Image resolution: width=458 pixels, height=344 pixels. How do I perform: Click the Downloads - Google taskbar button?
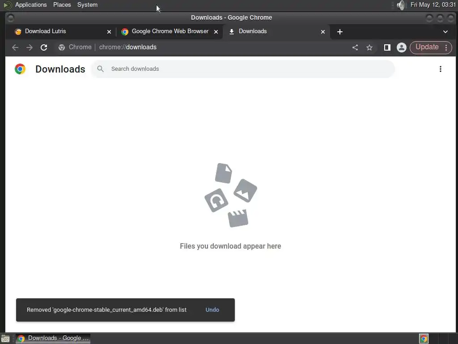(x=53, y=339)
